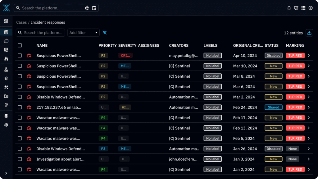Select the checkbox for 217.182.237.66 case
The height and width of the screenshot is (179, 318).
pyautogui.click(x=20, y=107)
